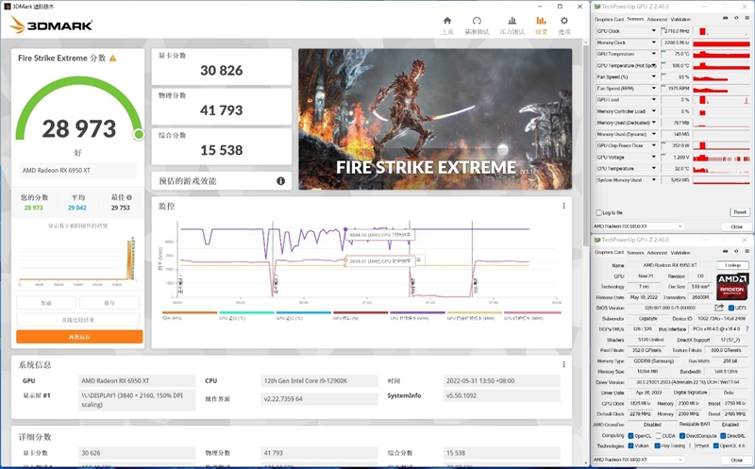Screen dimensions: 755x469
Task: Click the orange run-again button
Action: 79,337
